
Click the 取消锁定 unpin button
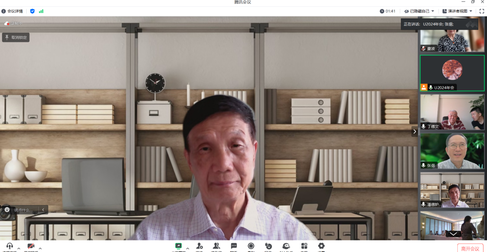[16, 37]
